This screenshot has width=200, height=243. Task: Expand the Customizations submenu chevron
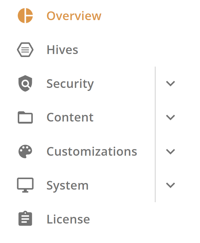click(171, 151)
